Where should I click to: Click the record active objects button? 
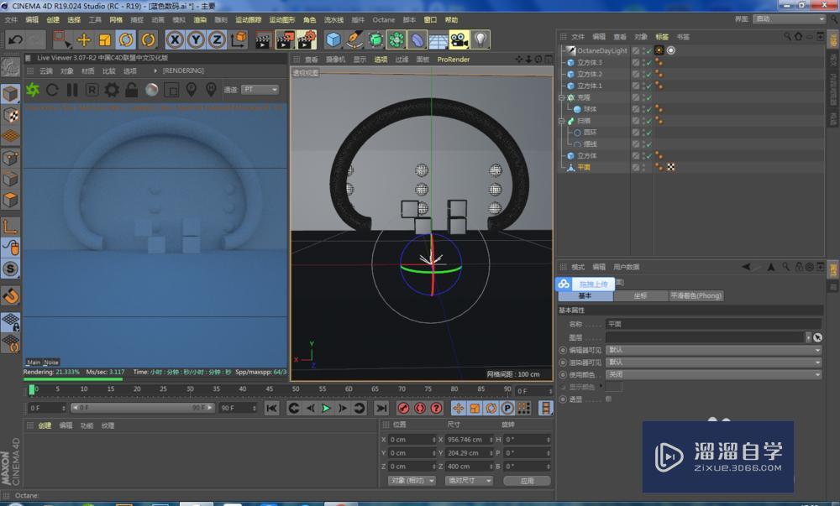403,409
